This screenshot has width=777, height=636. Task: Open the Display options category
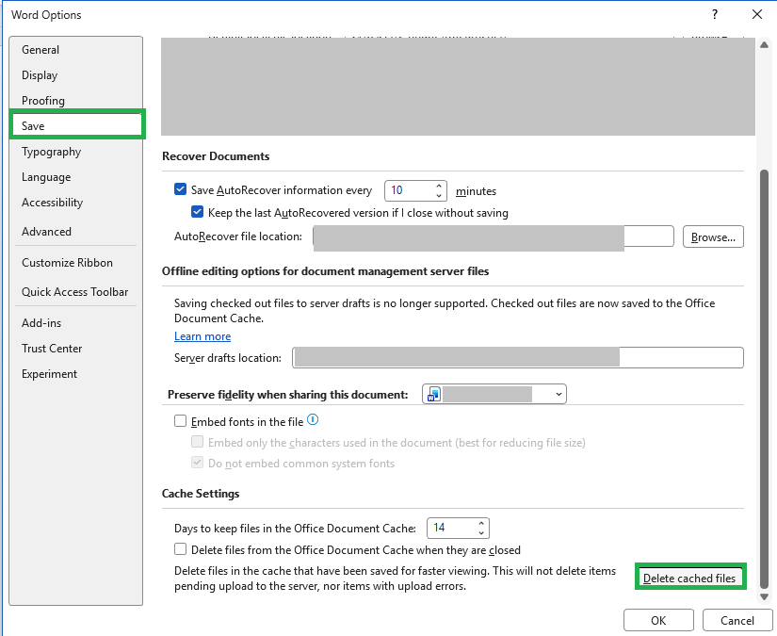[76, 75]
